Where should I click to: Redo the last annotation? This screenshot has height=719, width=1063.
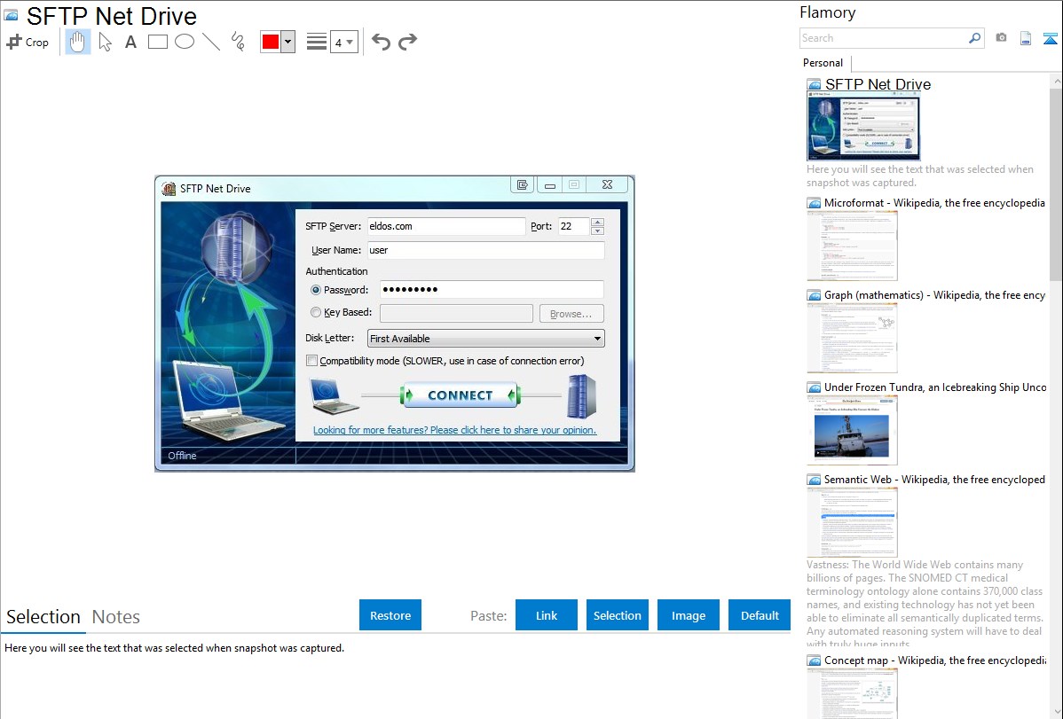coord(407,42)
